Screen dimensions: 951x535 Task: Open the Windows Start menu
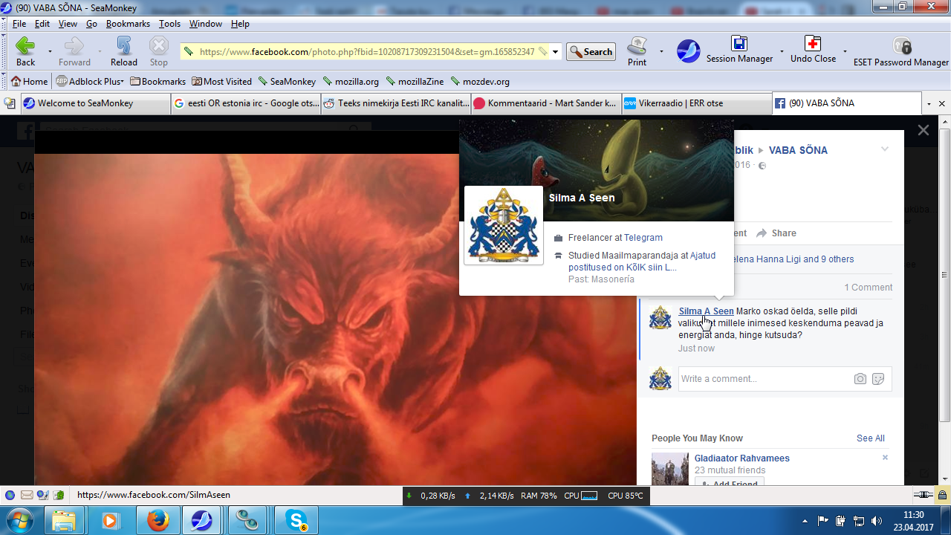point(19,520)
